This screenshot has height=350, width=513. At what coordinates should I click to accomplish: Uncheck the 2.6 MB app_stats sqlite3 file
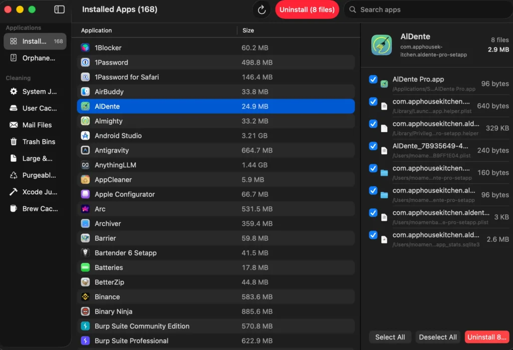[373, 235]
